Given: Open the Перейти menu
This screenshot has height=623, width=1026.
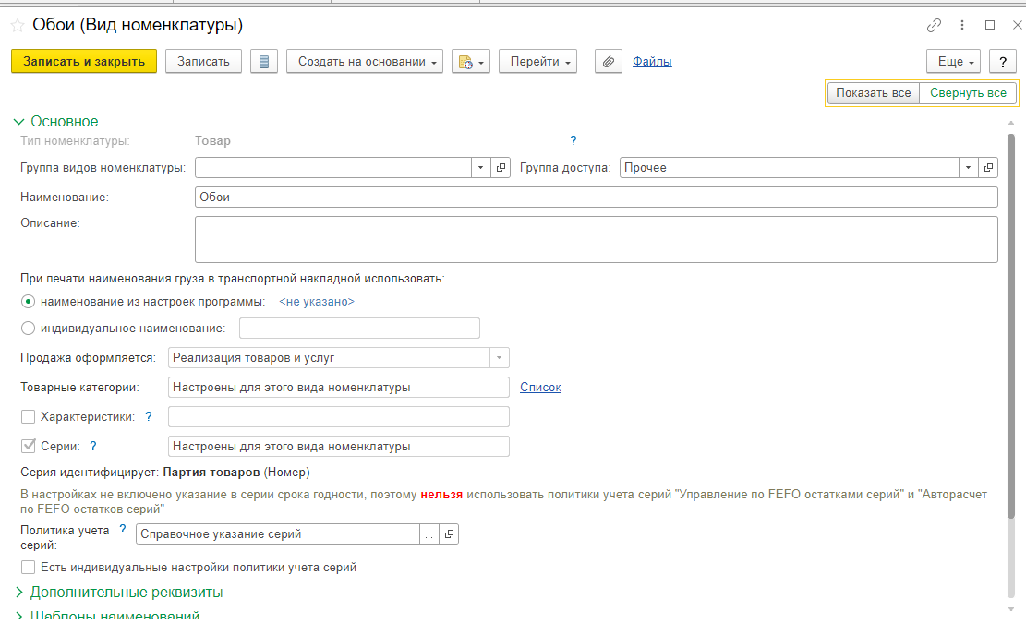Looking at the screenshot, I should point(537,62).
